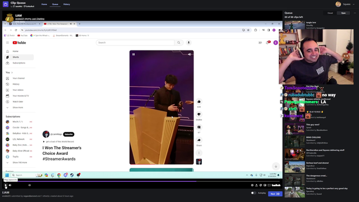
Task: Expand 'Show 190 more' subscriptions
Action: [19, 162]
